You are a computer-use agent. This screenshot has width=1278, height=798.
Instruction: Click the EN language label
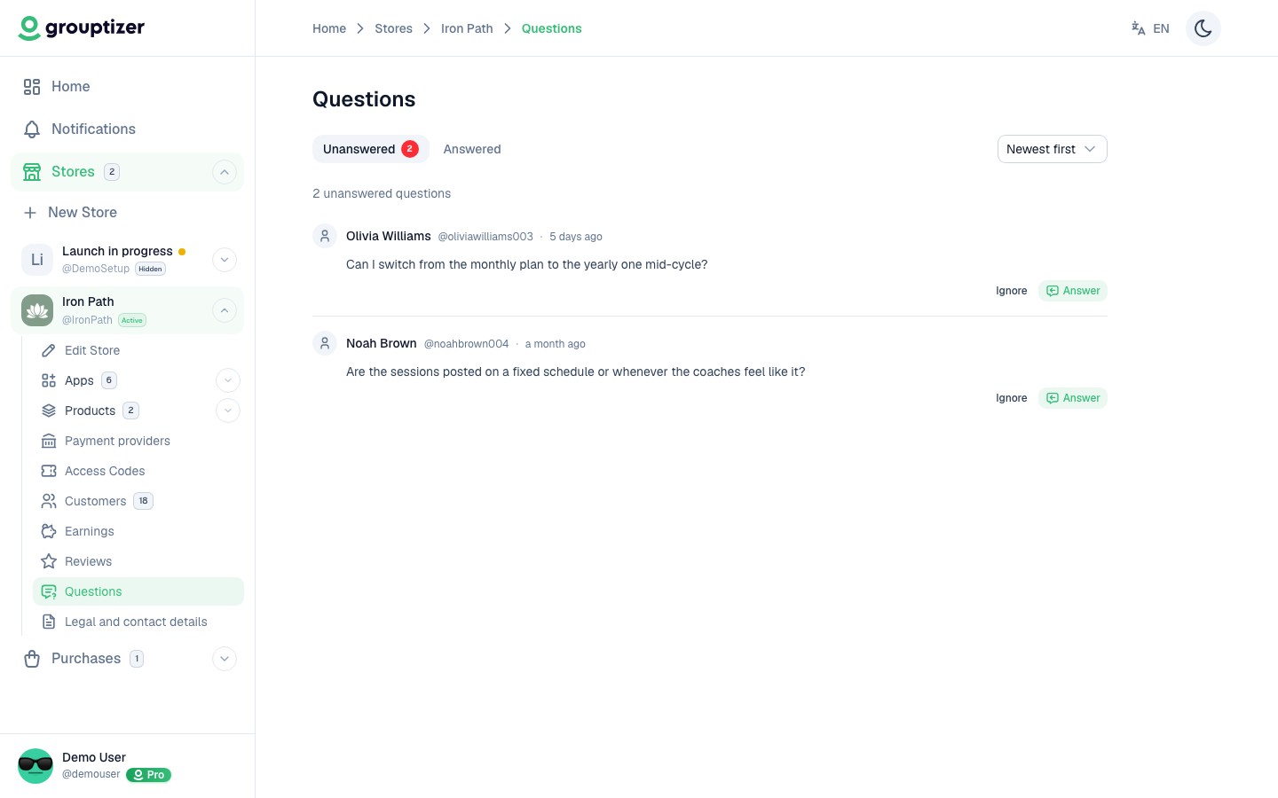tap(1161, 28)
